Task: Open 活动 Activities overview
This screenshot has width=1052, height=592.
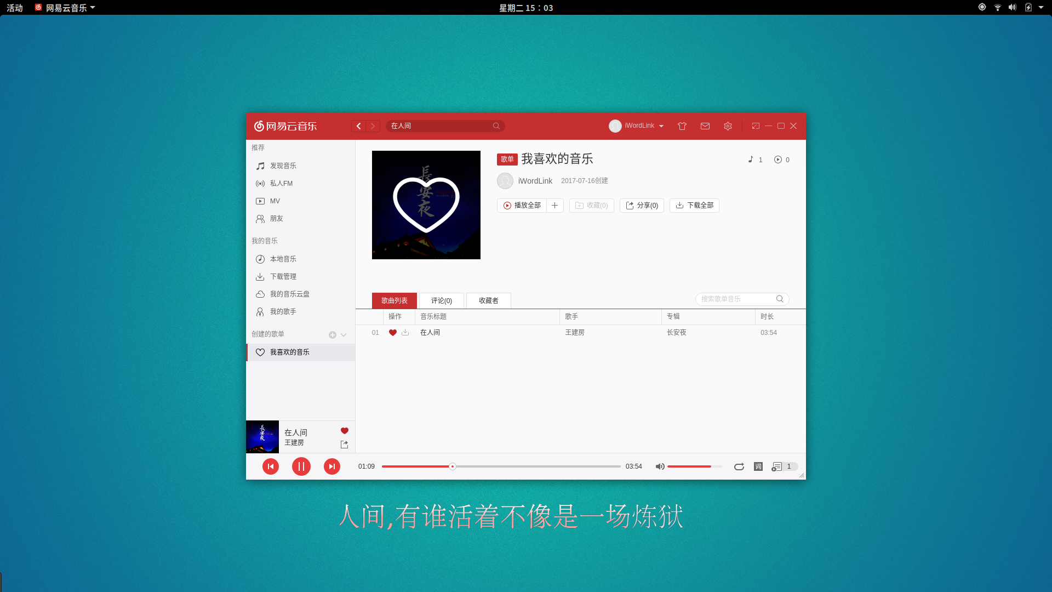Action: click(15, 8)
